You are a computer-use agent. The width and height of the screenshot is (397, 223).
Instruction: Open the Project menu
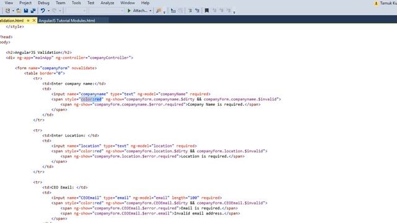[25, 2]
